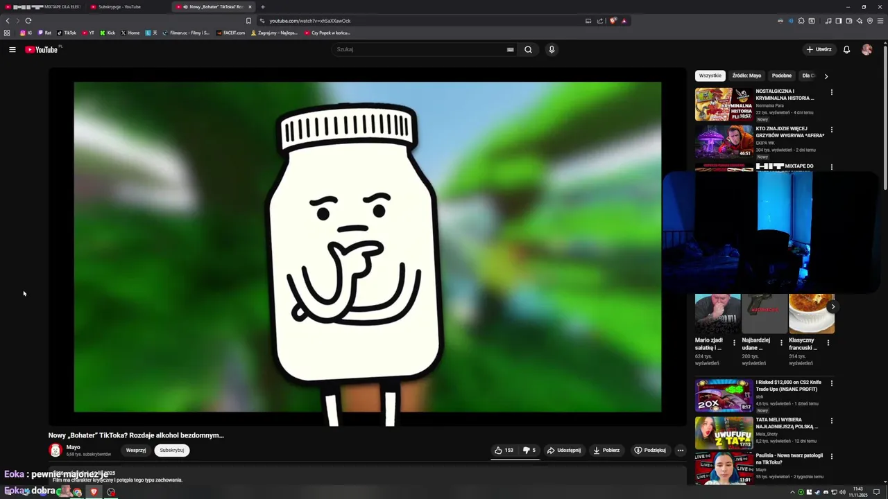
Task: Open the Mayo channel avatar
Action: (55, 450)
